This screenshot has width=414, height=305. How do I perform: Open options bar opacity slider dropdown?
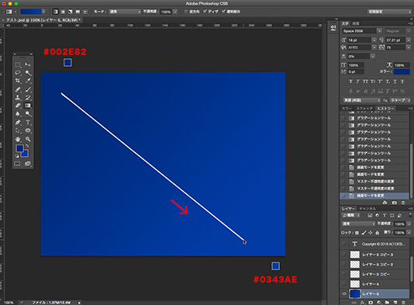click(x=175, y=12)
